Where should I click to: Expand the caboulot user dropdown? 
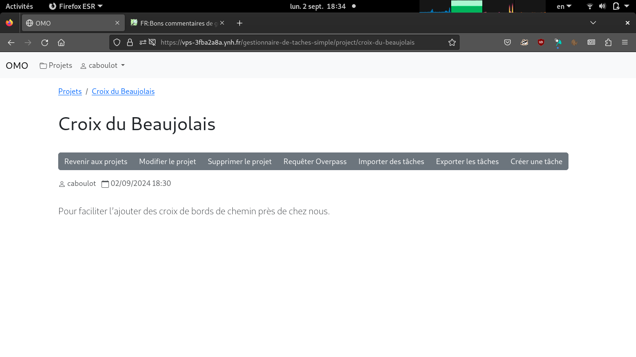point(102,66)
